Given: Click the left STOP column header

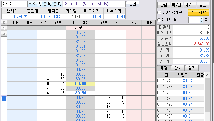Looking at the screenshot, I should [14, 23].
